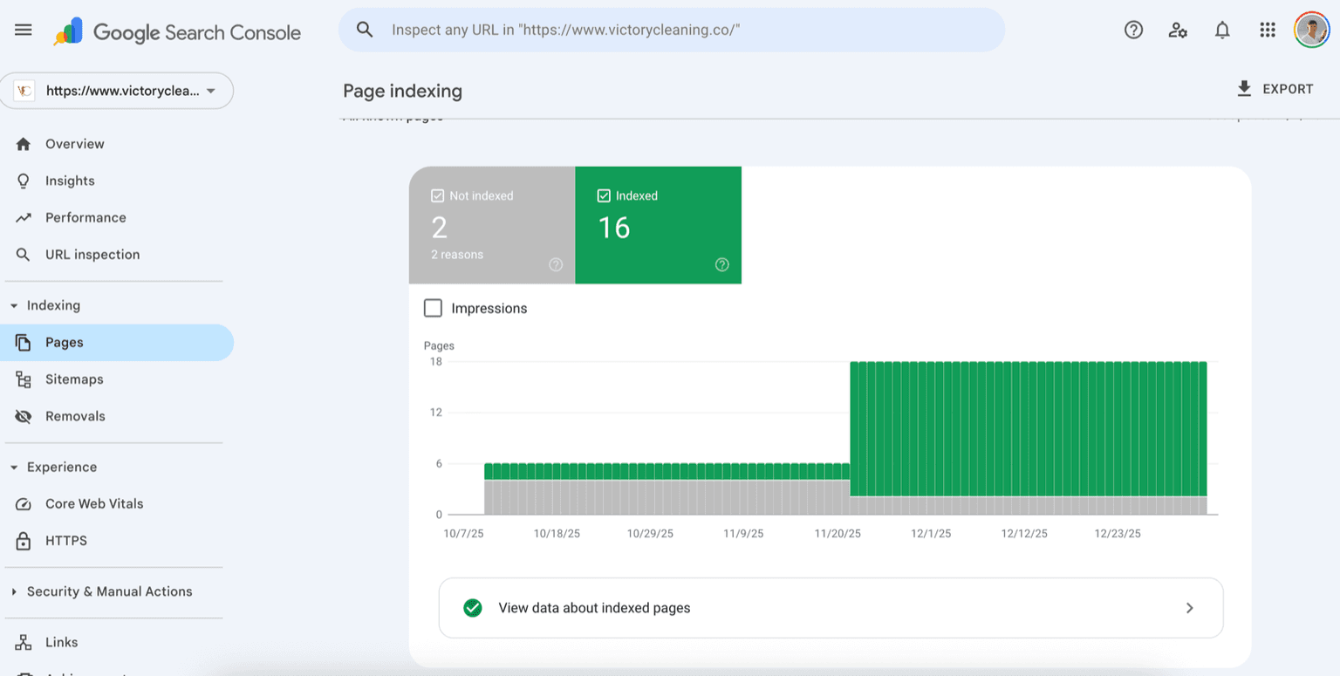Enable the Impressions checkbox

pyautogui.click(x=433, y=308)
